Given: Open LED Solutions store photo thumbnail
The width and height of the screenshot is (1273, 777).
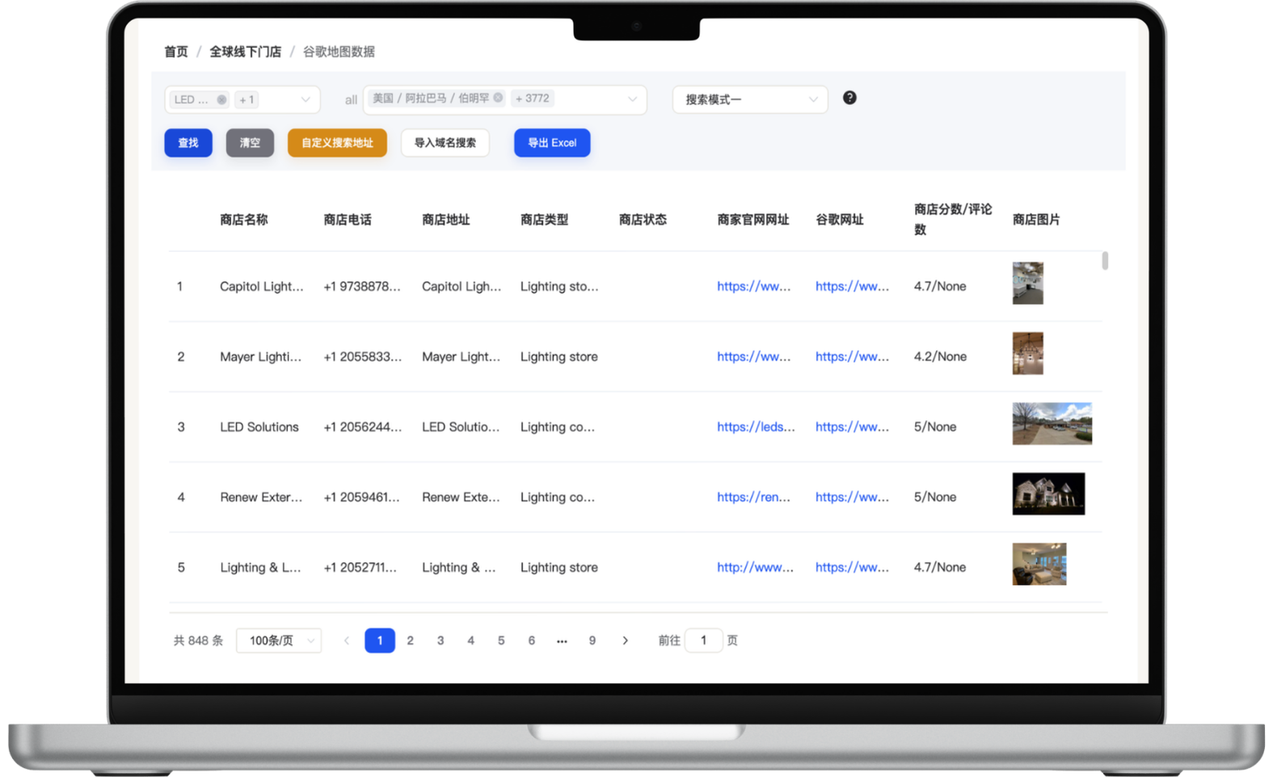Looking at the screenshot, I should [1052, 423].
